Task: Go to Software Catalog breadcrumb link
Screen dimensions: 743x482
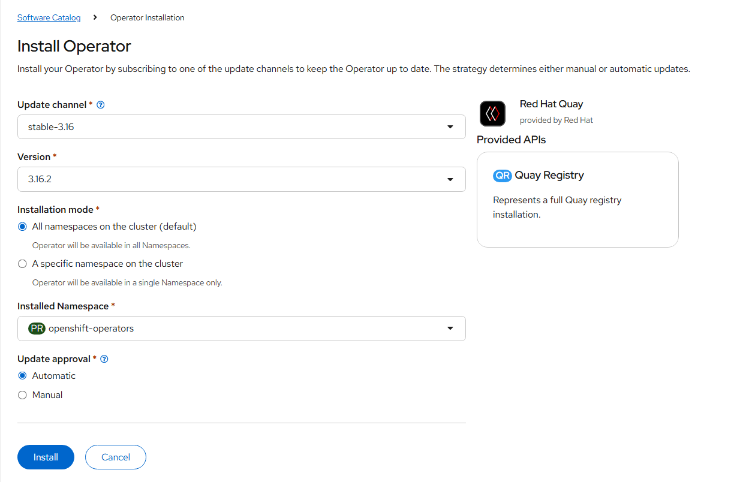Action: pyautogui.click(x=49, y=18)
